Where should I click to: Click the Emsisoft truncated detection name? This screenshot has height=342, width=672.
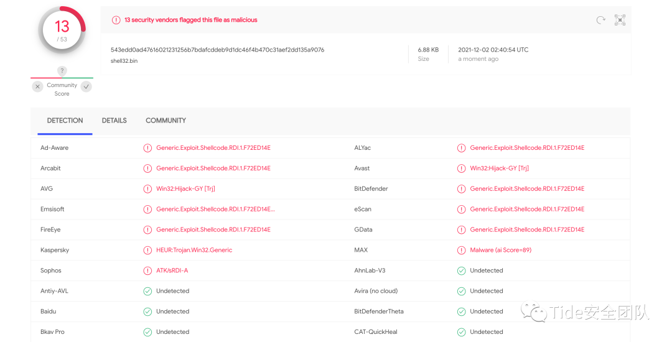tap(215, 210)
